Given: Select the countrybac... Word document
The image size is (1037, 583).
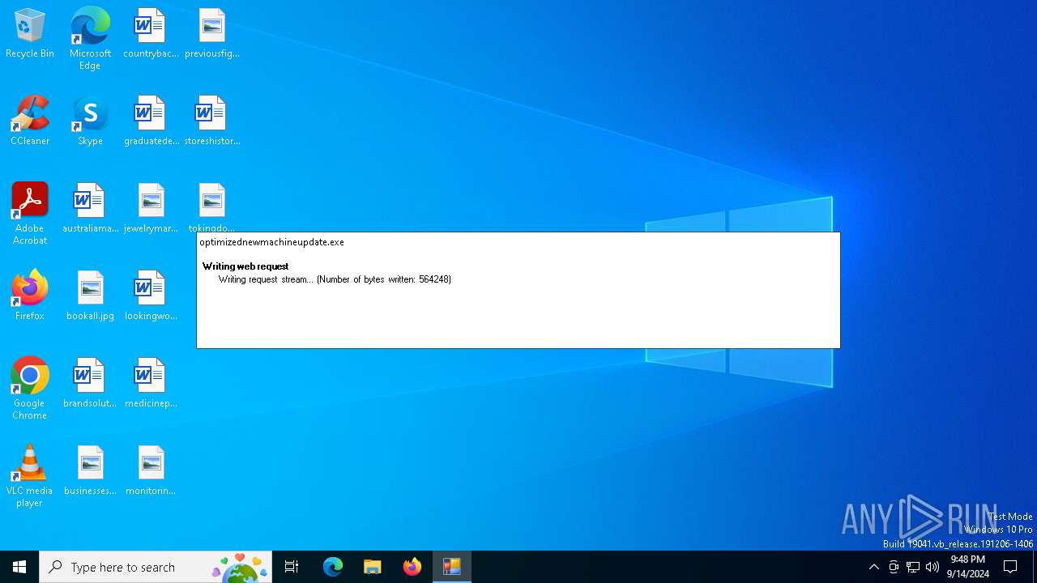Looking at the screenshot, I should tap(151, 34).
